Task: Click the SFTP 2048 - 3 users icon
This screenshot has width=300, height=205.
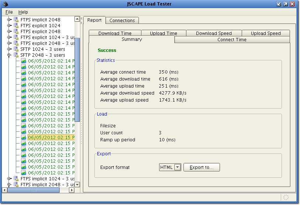Action: pos(16,55)
